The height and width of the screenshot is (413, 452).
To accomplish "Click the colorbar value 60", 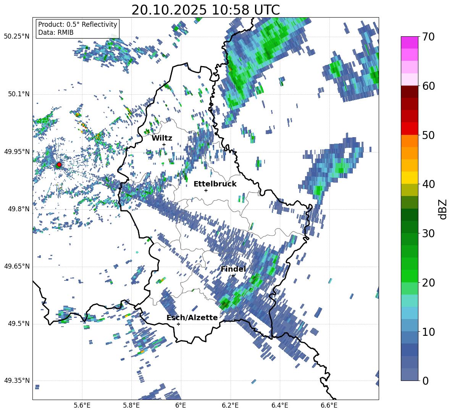I will (428, 86).
